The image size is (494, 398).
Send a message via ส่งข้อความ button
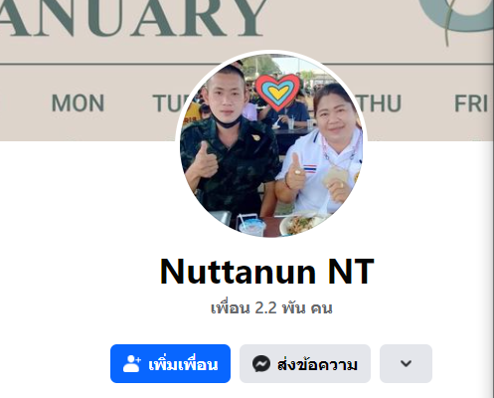[305, 363]
